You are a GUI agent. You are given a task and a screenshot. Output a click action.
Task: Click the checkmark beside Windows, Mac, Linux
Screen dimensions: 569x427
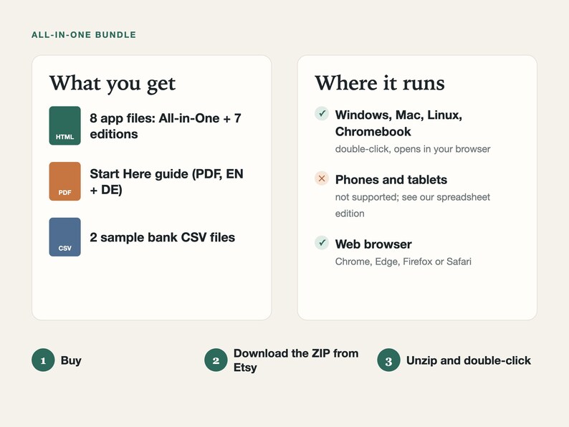click(x=322, y=113)
